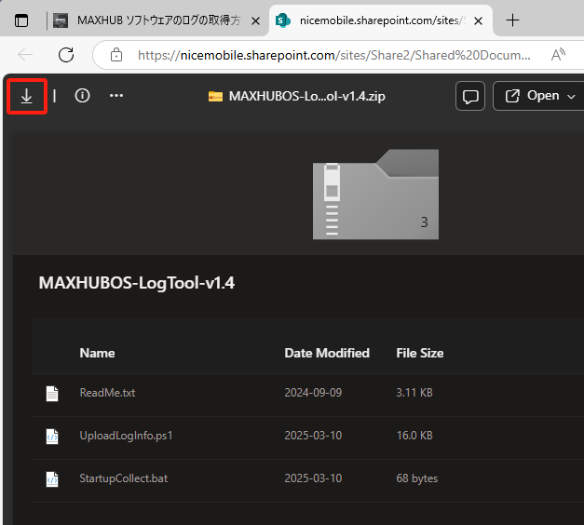The height and width of the screenshot is (525, 584).
Task: Open the more options ellipsis menu
Action: (x=116, y=96)
